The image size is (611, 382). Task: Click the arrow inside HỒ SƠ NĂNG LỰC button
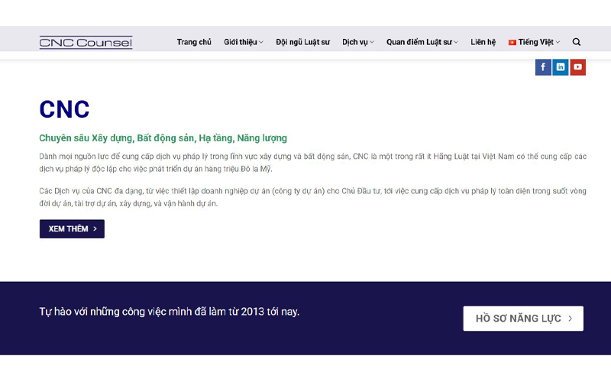pyautogui.click(x=571, y=319)
